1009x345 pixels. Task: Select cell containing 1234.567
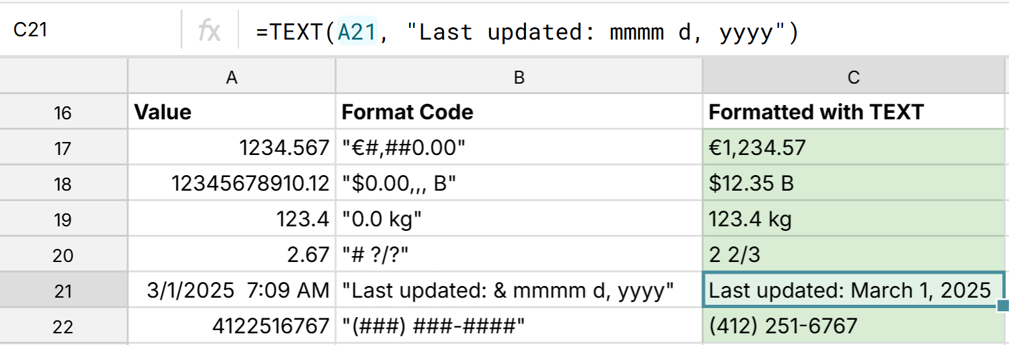tap(231, 148)
